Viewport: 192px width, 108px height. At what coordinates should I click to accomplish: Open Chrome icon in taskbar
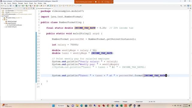[x=108, y=106]
